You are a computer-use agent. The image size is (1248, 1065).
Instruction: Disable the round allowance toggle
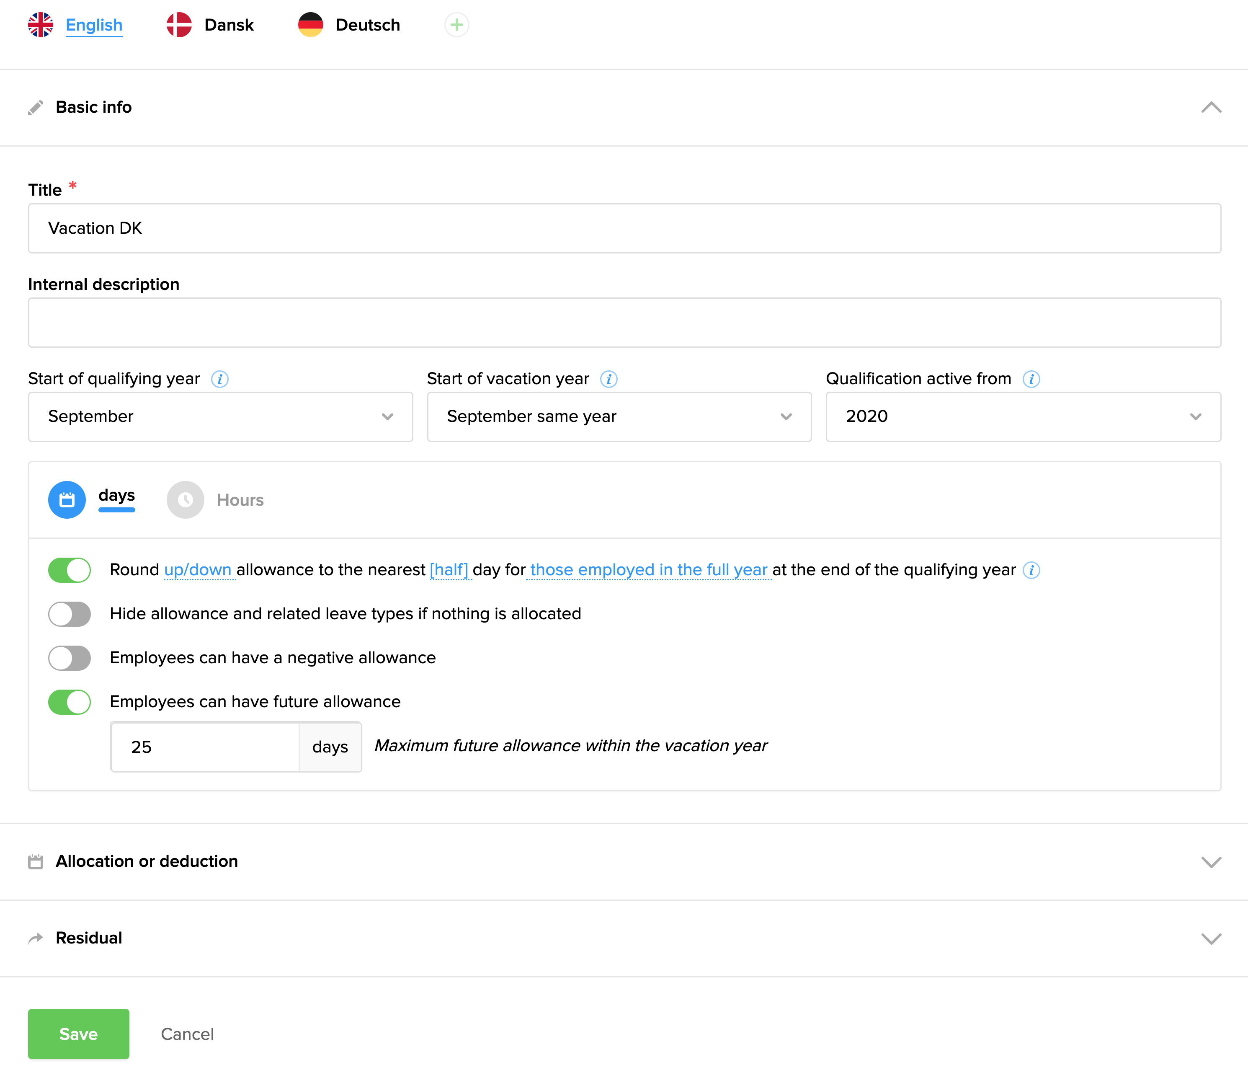(70, 570)
